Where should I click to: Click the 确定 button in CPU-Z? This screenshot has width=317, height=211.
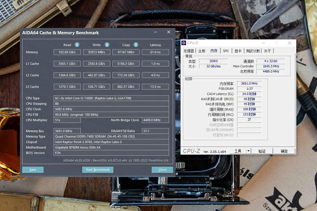tap(284, 151)
